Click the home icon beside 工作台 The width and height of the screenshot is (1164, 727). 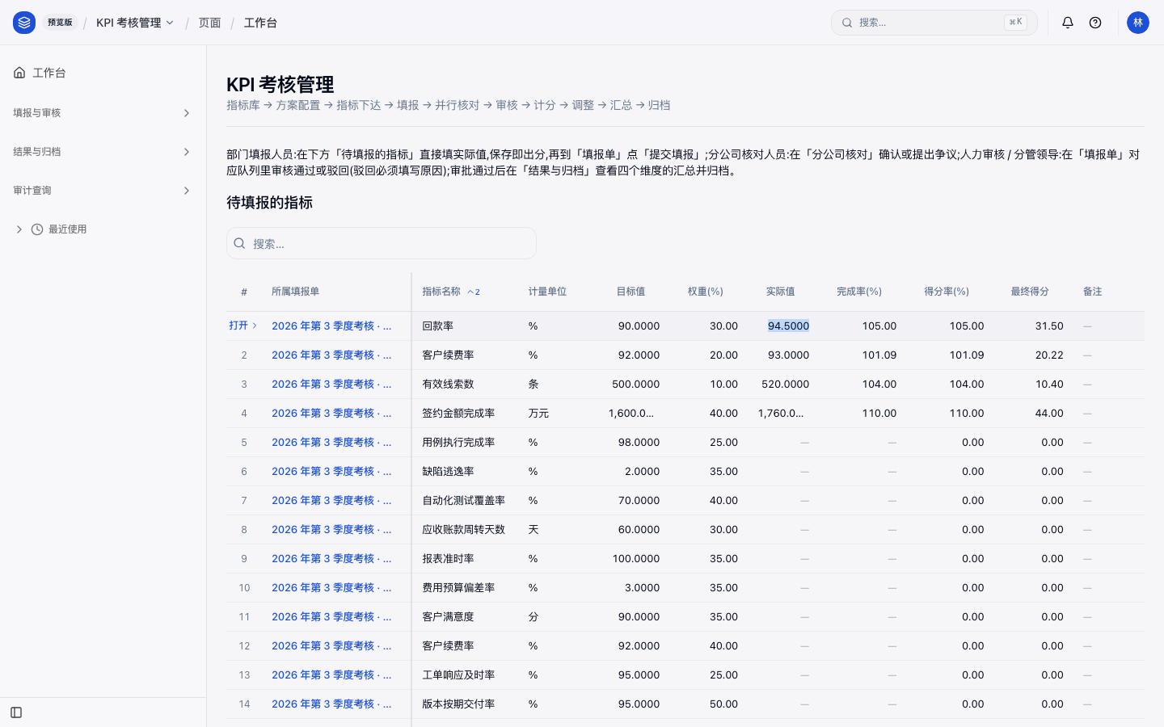19,73
